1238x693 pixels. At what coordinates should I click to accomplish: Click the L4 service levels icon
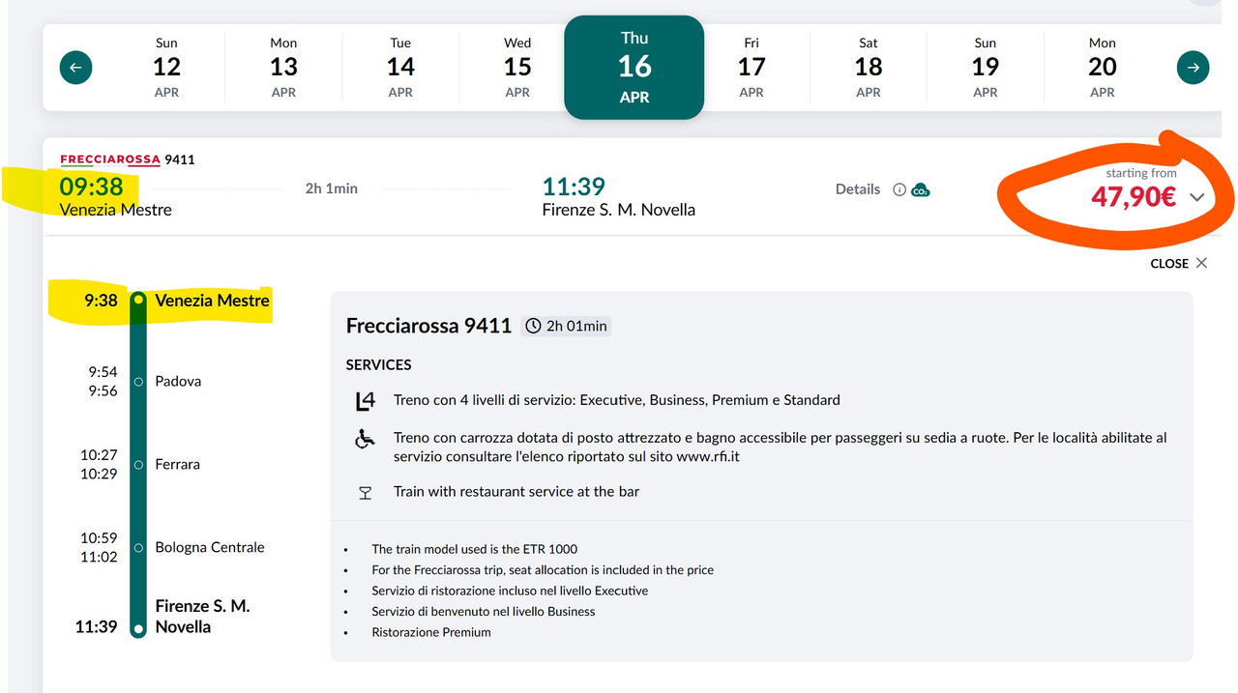[365, 400]
